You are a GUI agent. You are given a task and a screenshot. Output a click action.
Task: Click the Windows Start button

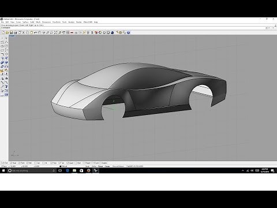[x=3, y=170]
